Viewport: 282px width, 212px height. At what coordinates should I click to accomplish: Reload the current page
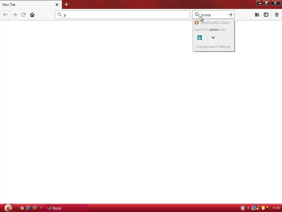click(23, 15)
